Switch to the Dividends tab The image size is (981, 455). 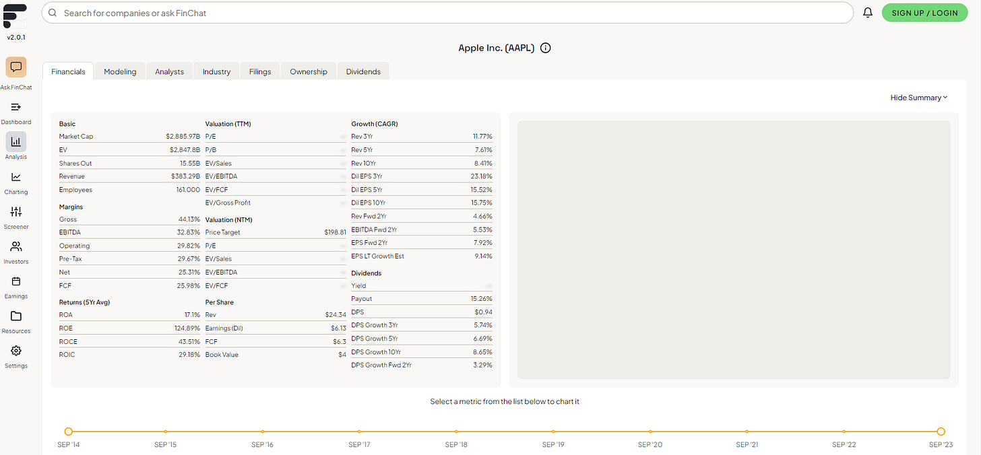(x=363, y=71)
